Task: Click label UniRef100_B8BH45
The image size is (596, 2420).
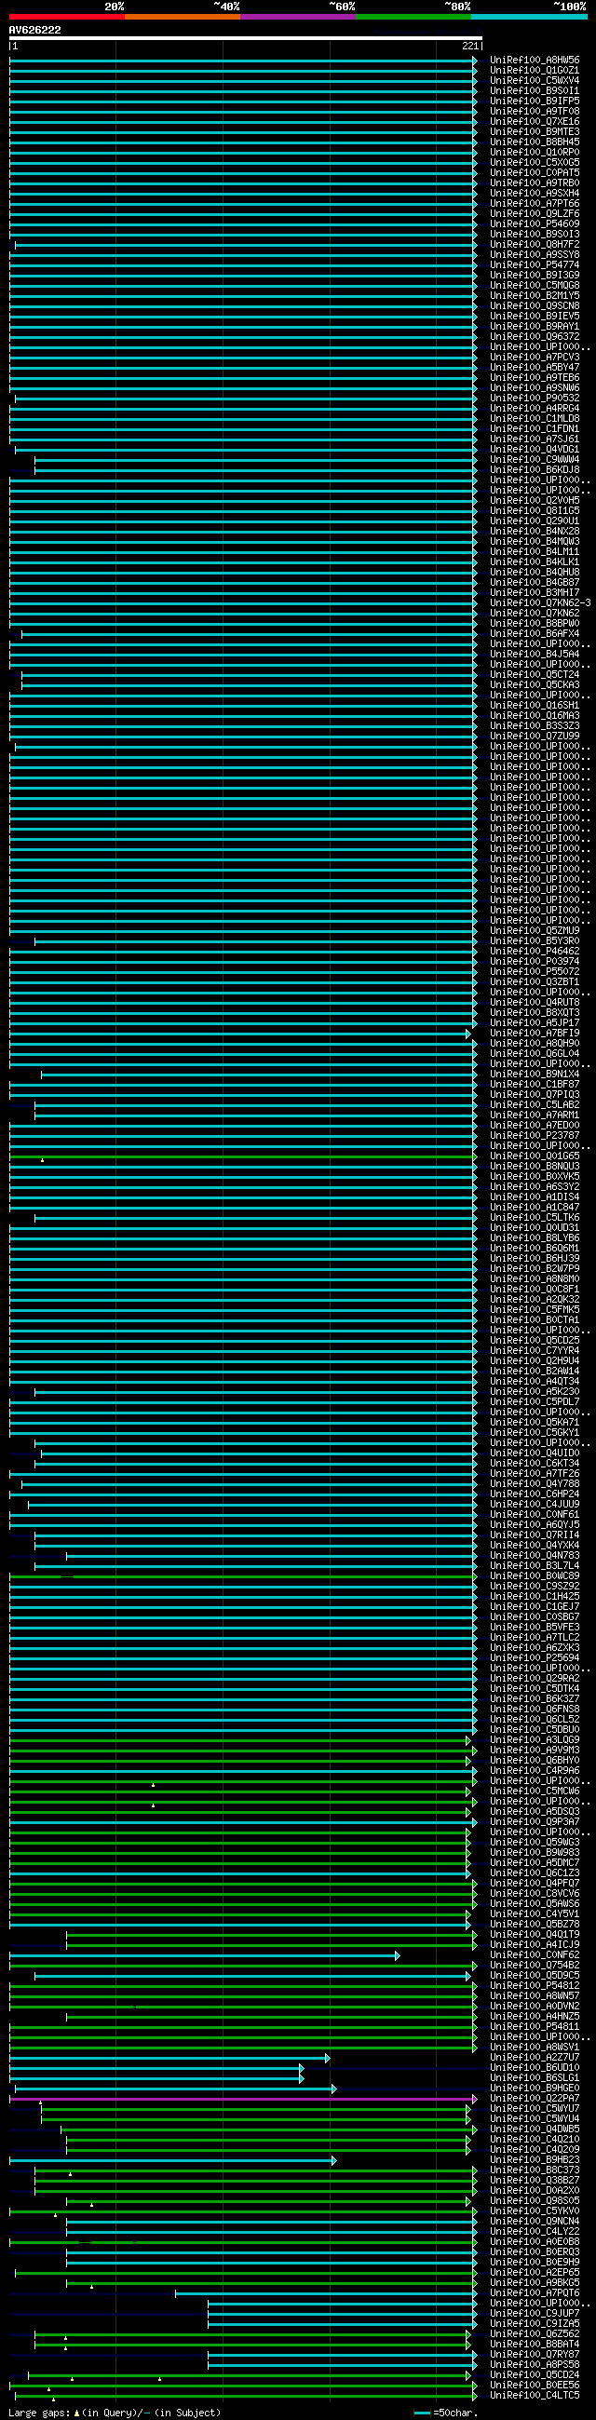Action: click(x=534, y=142)
